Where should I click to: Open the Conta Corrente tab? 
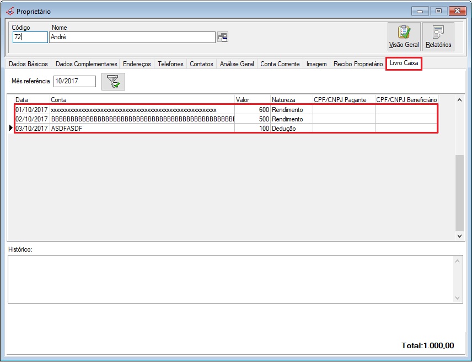[x=280, y=64]
